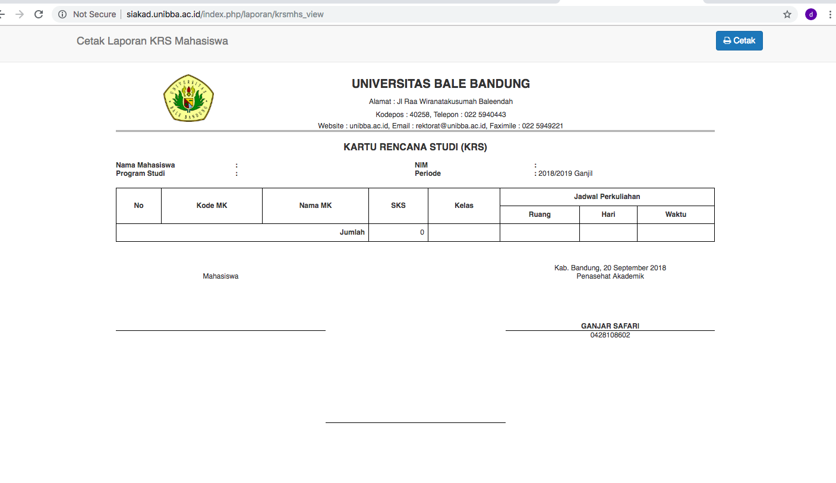This screenshot has width=836, height=483.
Task: Bookmark this page with the star icon
Action: [x=787, y=14]
